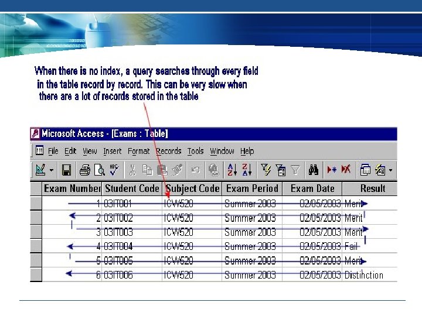The width and height of the screenshot is (422, 316).
Task: Run the ABC spelling check
Action: (x=114, y=170)
